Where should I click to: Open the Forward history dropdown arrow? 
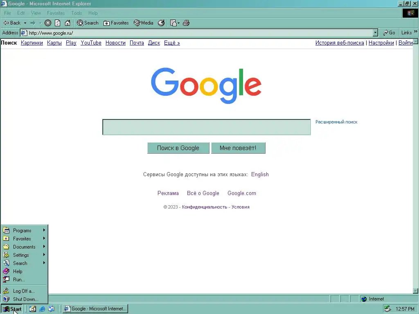[x=40, y=23]
